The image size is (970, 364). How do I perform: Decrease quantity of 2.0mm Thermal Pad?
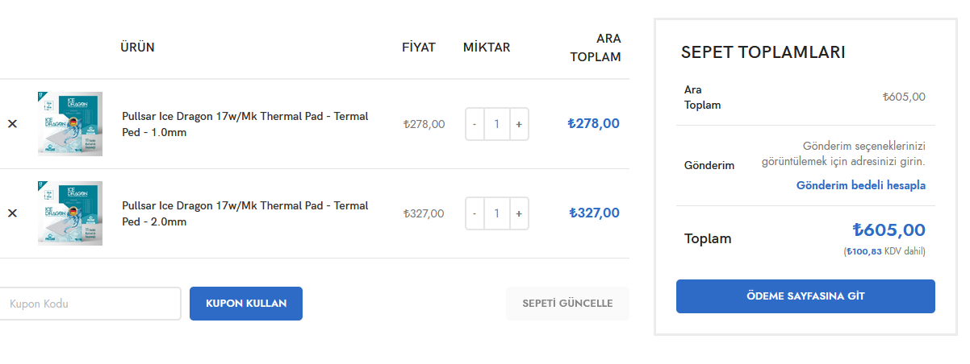click(475, 213)
